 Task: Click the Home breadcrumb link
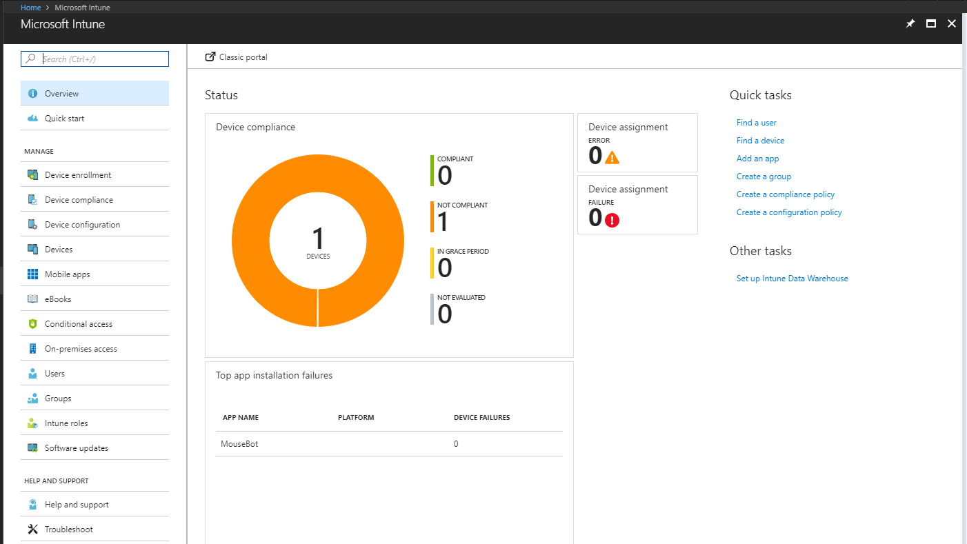(30, 8)
